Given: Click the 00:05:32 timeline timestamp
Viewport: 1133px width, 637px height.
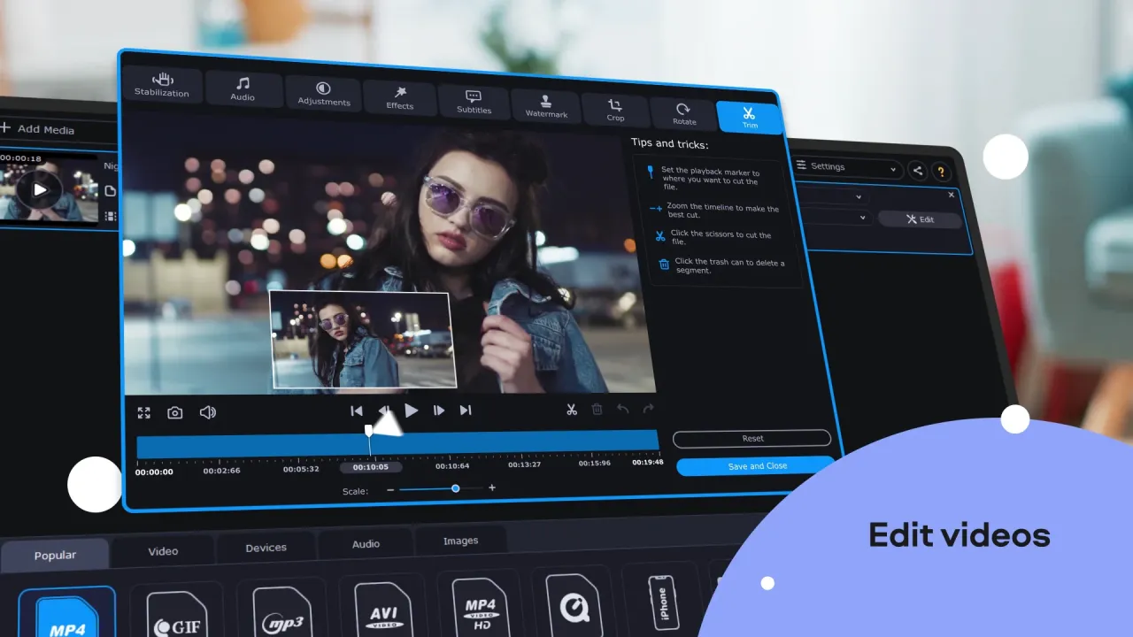Looking at the screenshot, I should pyautogui.click(x=301, y=469).
